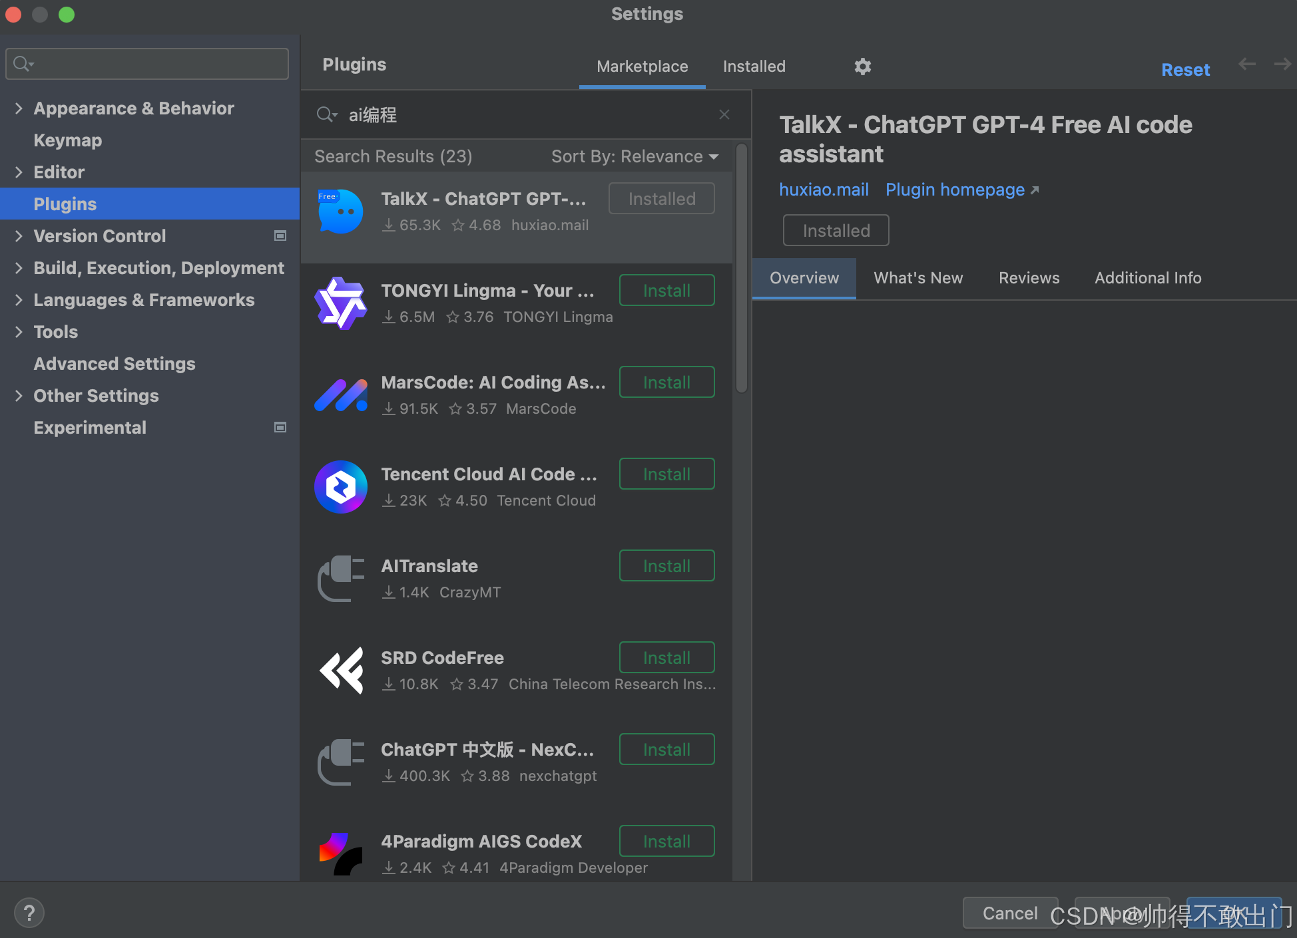
Task: Install Tencent Cloud AI Code plugin
Action: click(666, 474)
